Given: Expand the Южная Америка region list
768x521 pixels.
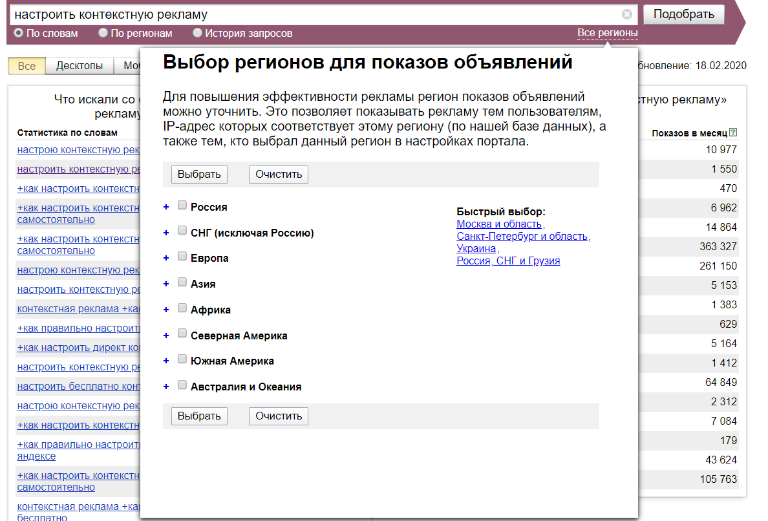Looking at the screenshot, I should [166, 361].
